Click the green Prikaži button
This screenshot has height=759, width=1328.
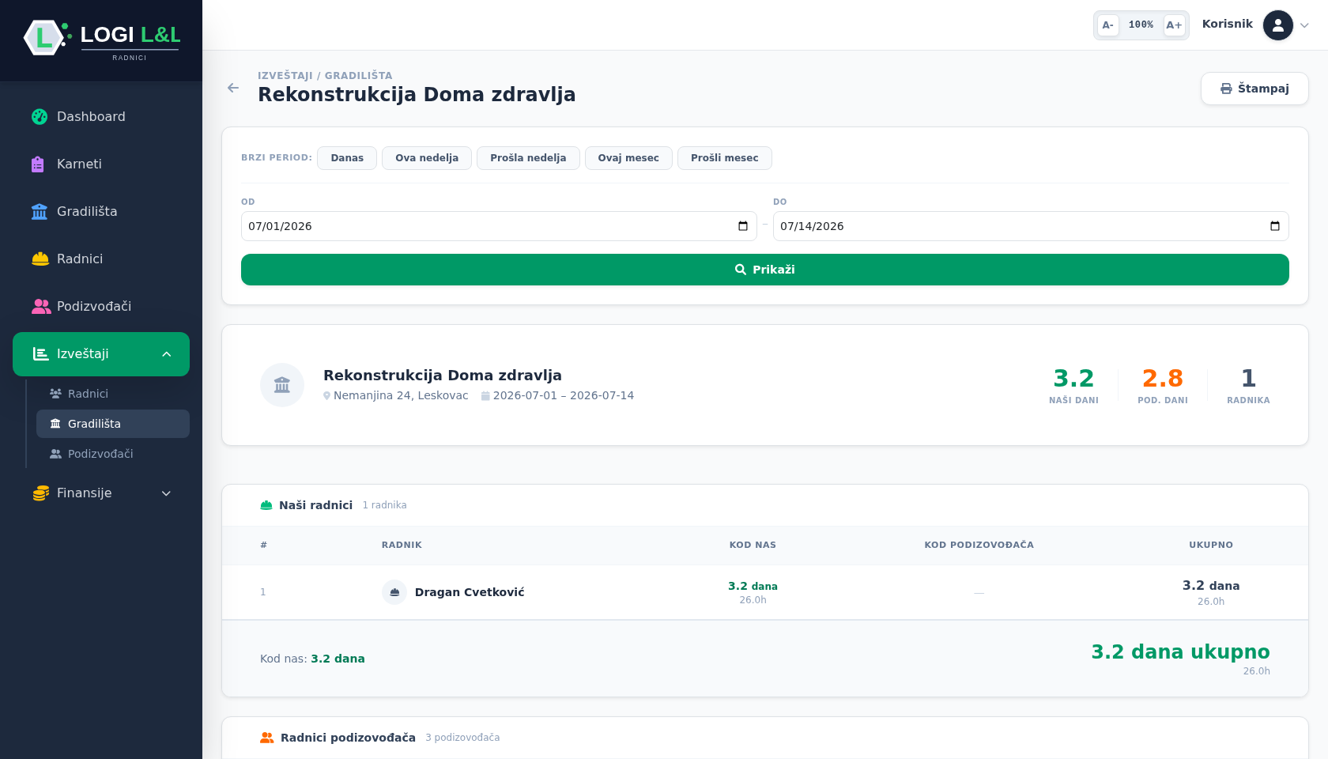tap(765, 270)
